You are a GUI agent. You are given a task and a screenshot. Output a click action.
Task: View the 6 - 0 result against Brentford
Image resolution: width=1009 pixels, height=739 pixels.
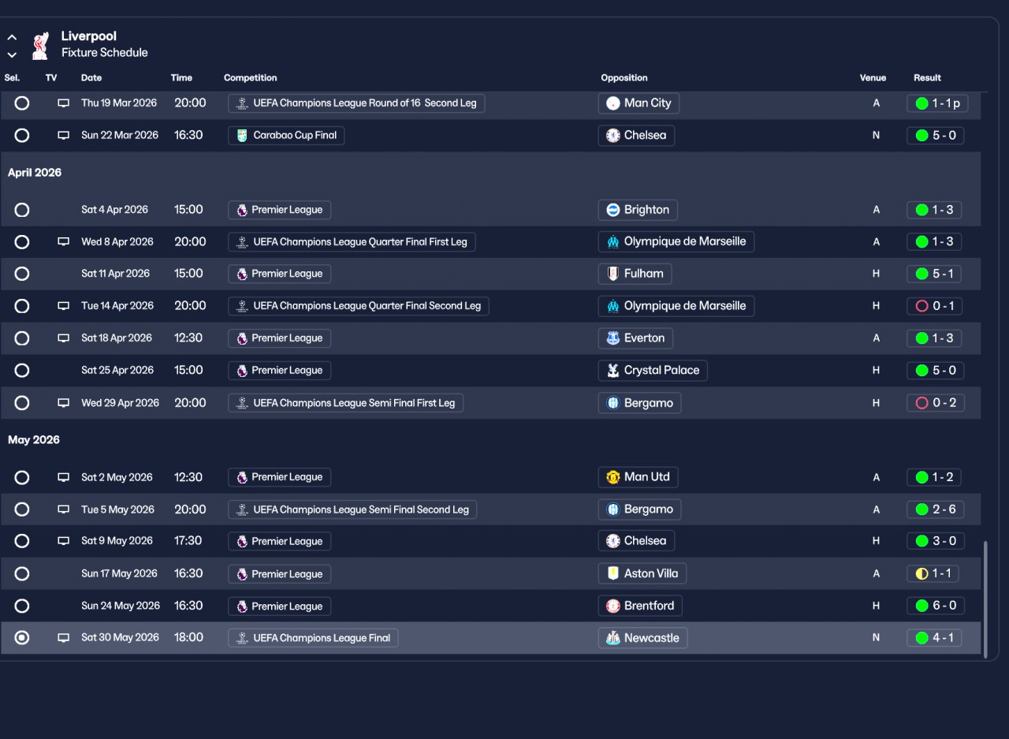pyautogui.click(x=936, y=607)
